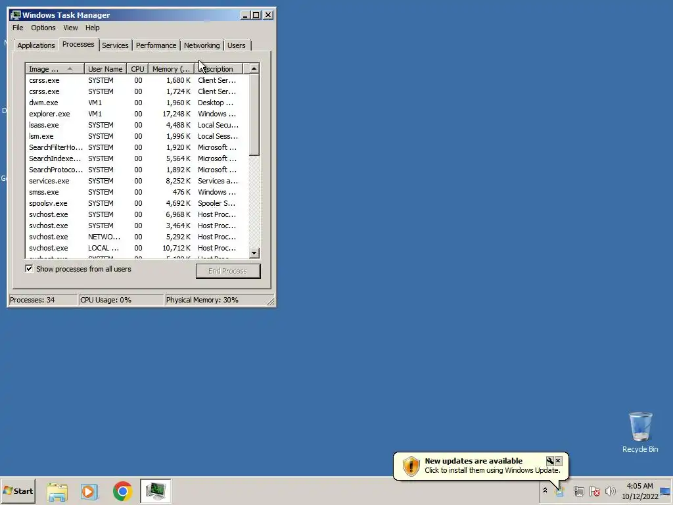Click the Task Manager title bar icon
Viewport: 673px width, 505px height.
[x=16, y=15]
